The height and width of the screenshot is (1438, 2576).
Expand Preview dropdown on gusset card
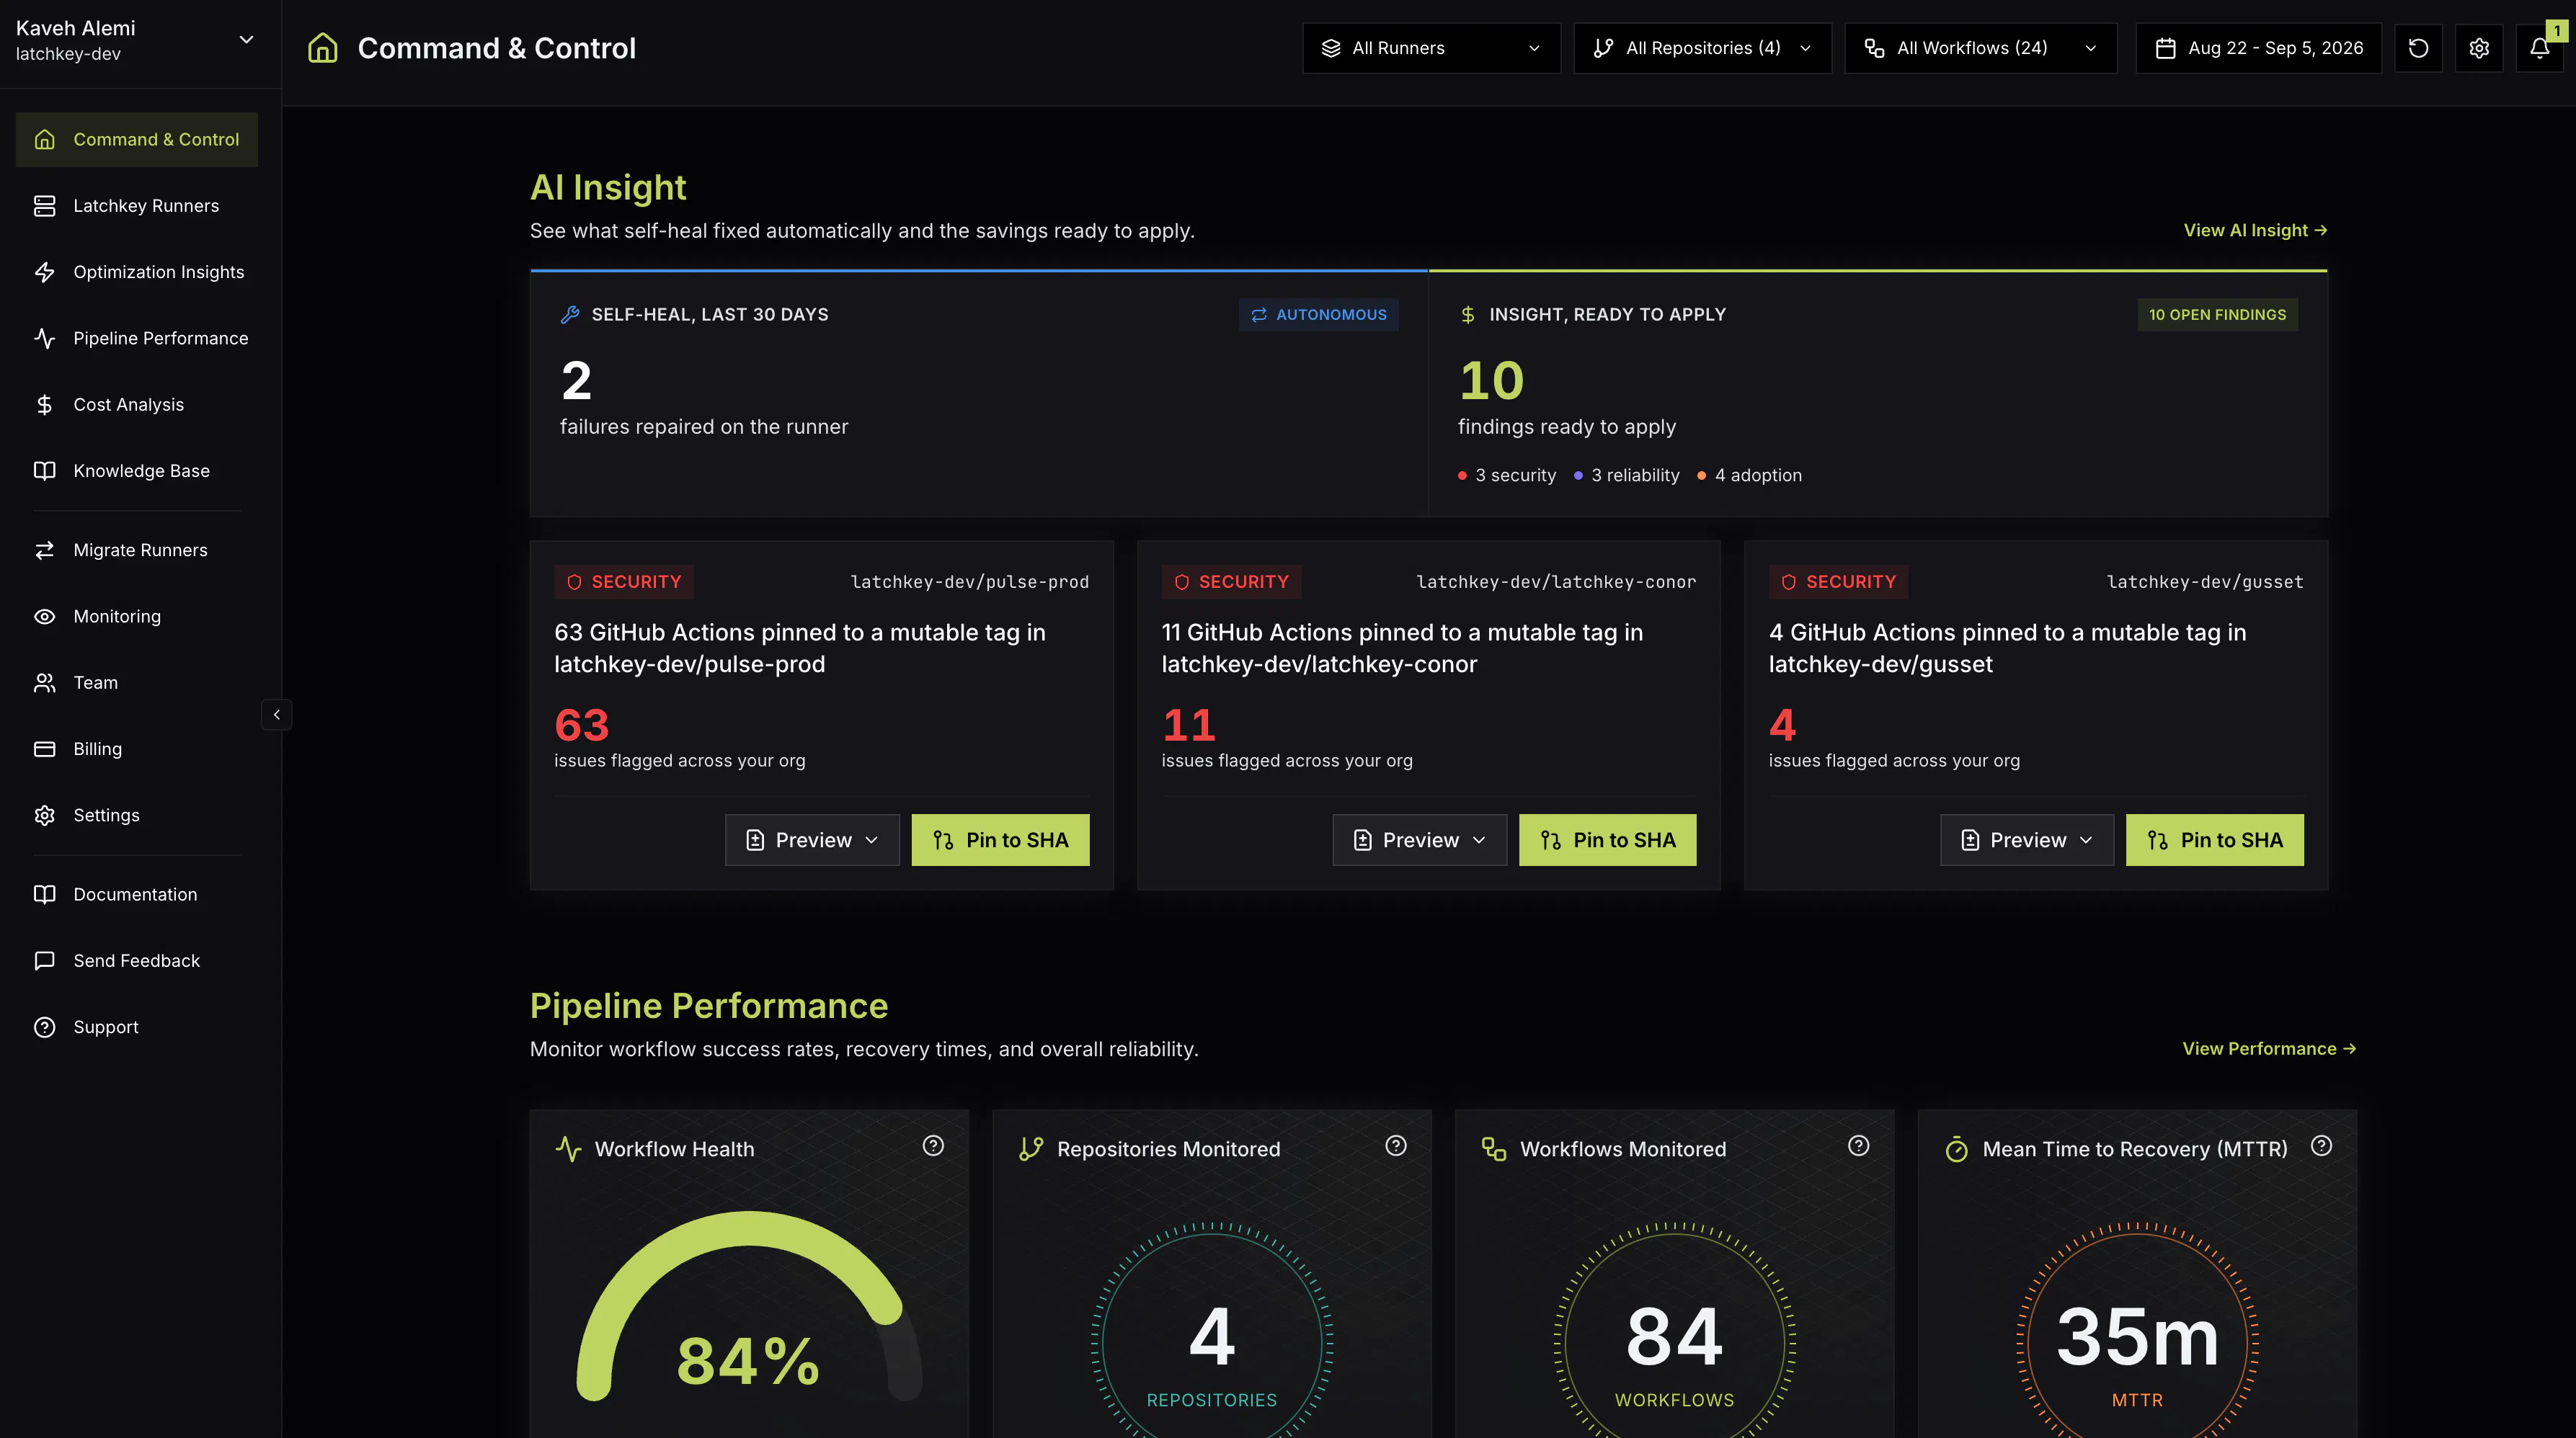(x=2026, y=841)
